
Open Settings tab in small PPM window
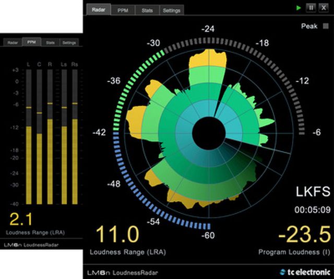pyautogui.click(x=69, y=42)
